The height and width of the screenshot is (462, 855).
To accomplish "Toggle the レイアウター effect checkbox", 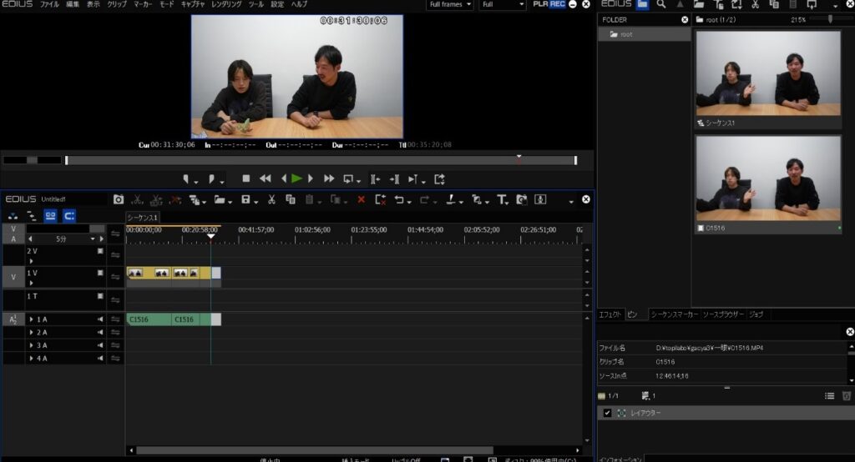I will coord(607,414).
